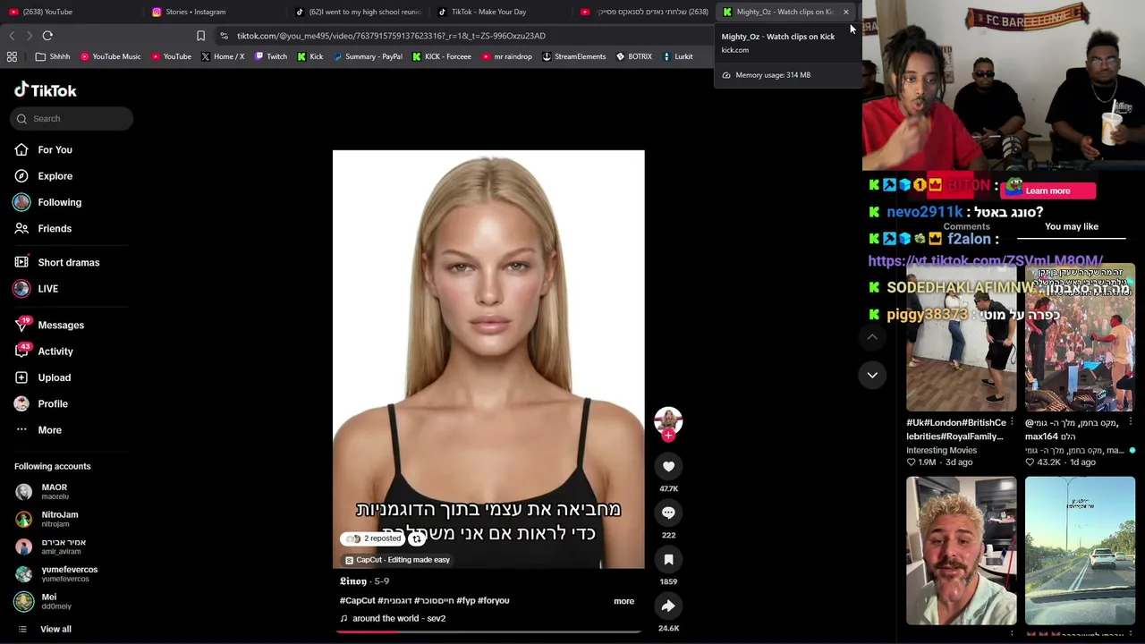Image resolution: width=1145 pixels, height=644 pixels.
Task: Switch to the high school reunion TikTok tab
Action: (358, 12)
